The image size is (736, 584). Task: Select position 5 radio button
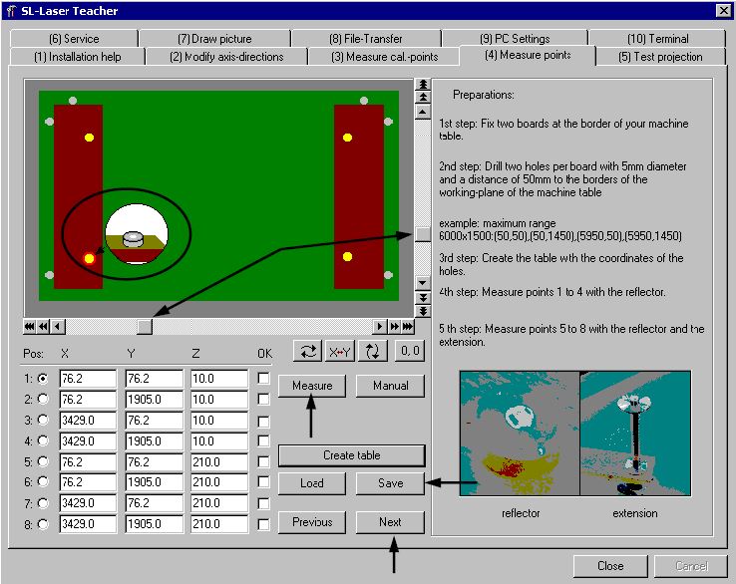(42, 462)
